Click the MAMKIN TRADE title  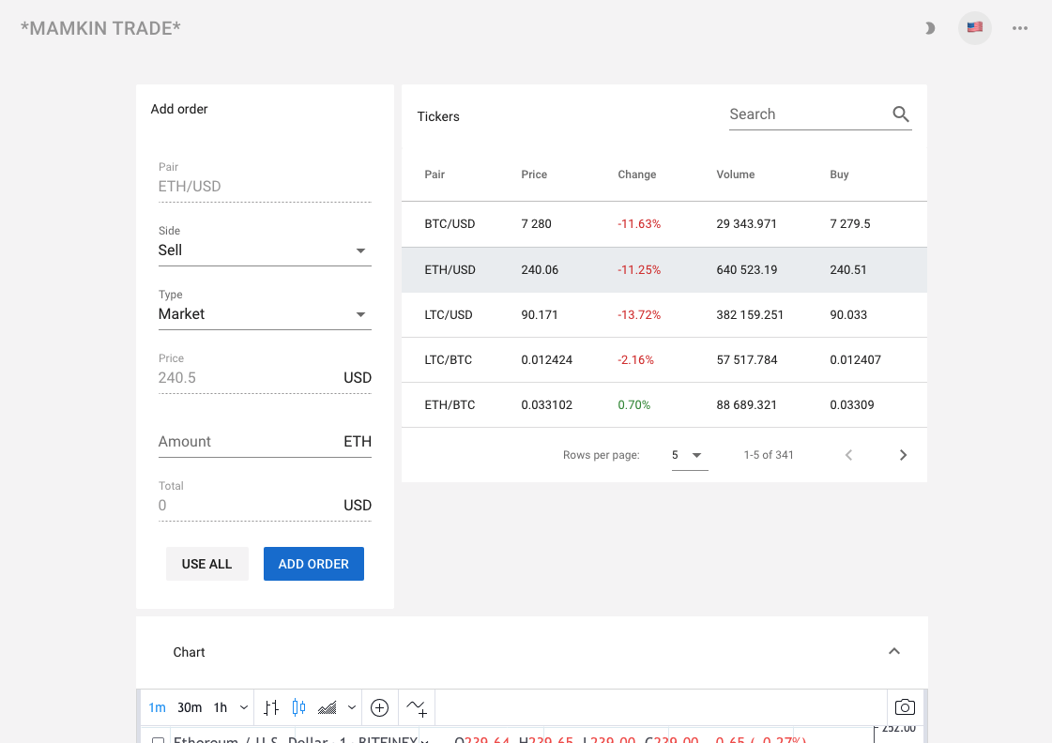click(x=100, y=28)
